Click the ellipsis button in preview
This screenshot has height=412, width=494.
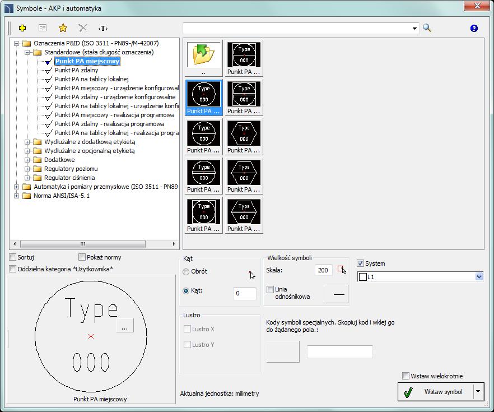[x=125, y=325]
